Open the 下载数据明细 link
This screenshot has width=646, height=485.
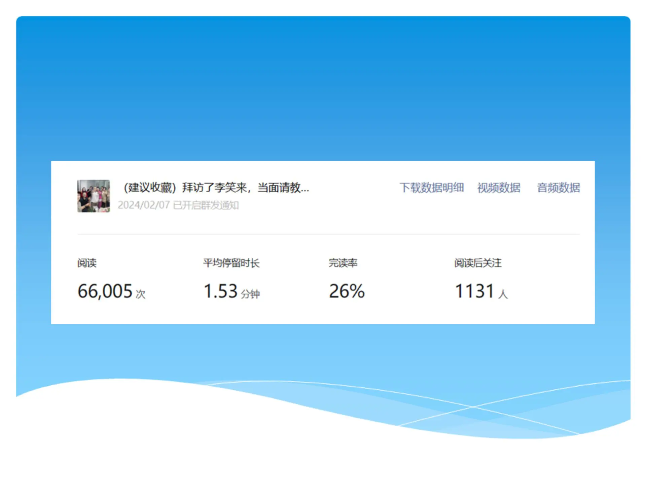pyautogui.click(x=431, y=188)
